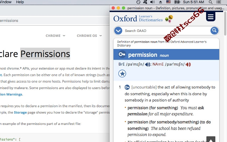The width and height of the screenshot is (227, 142).
Task: Click the vertical scrollbar of dictionary window
Action: 225,23
